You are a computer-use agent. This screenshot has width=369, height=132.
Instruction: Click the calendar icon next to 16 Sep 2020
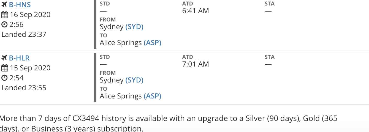(4, 15)
